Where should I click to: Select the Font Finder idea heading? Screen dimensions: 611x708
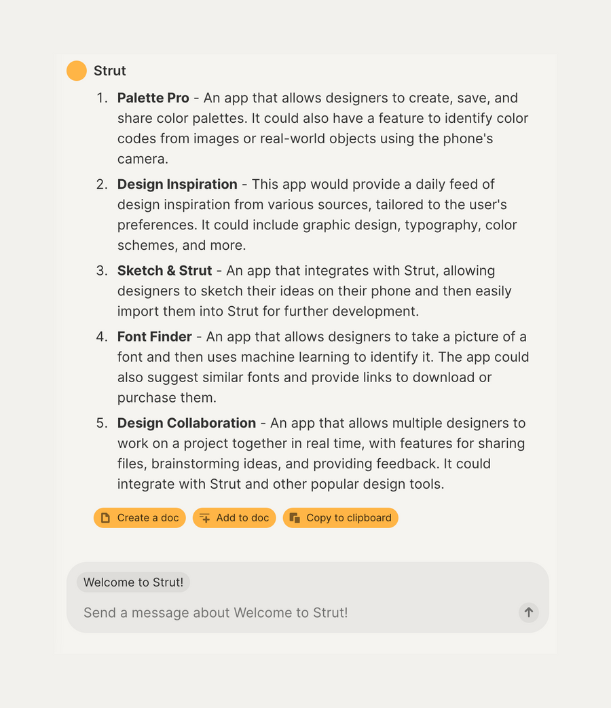[x=155, y=336]
